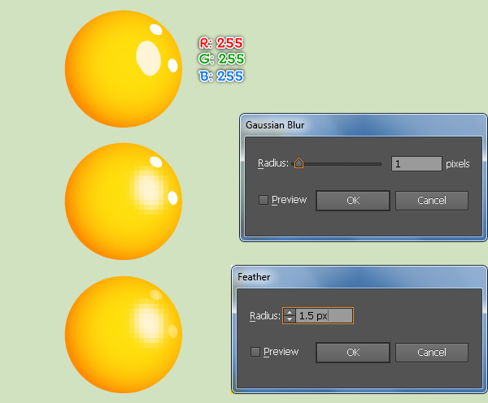This screenshot has width=488, height=403.
Task: Enable Preview in Gaussian Blur dialog
Action: click(x=264, y=200)
